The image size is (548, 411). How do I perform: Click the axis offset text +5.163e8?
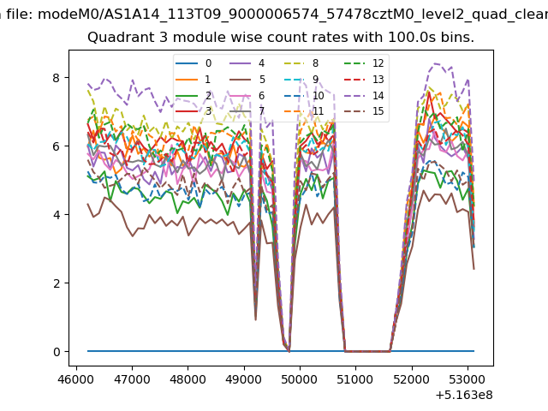pos(464,395)
